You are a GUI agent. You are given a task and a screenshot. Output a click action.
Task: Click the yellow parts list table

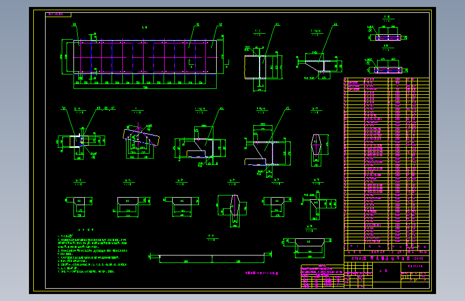[x=387, y=164]
